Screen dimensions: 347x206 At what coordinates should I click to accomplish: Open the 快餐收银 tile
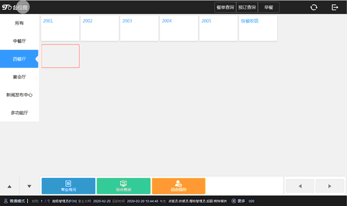pyautogui.click(x=258, y=28)
